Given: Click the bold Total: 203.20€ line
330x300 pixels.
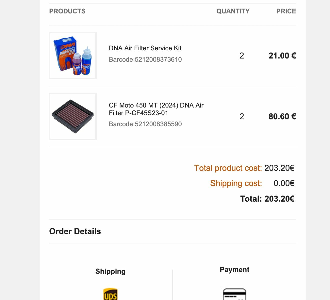Looking at the screenshot, I should (x=267, y=199).
